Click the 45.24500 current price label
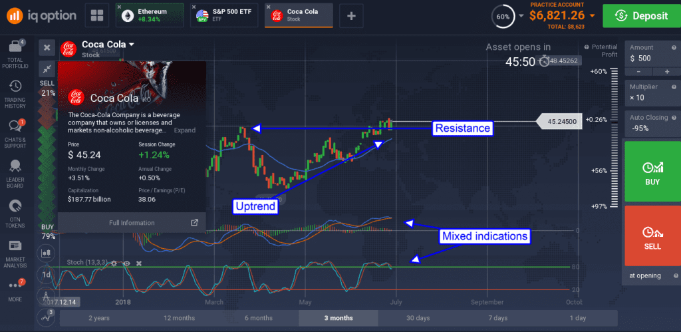This screenshot has width=681, height=332. [559, 122]
